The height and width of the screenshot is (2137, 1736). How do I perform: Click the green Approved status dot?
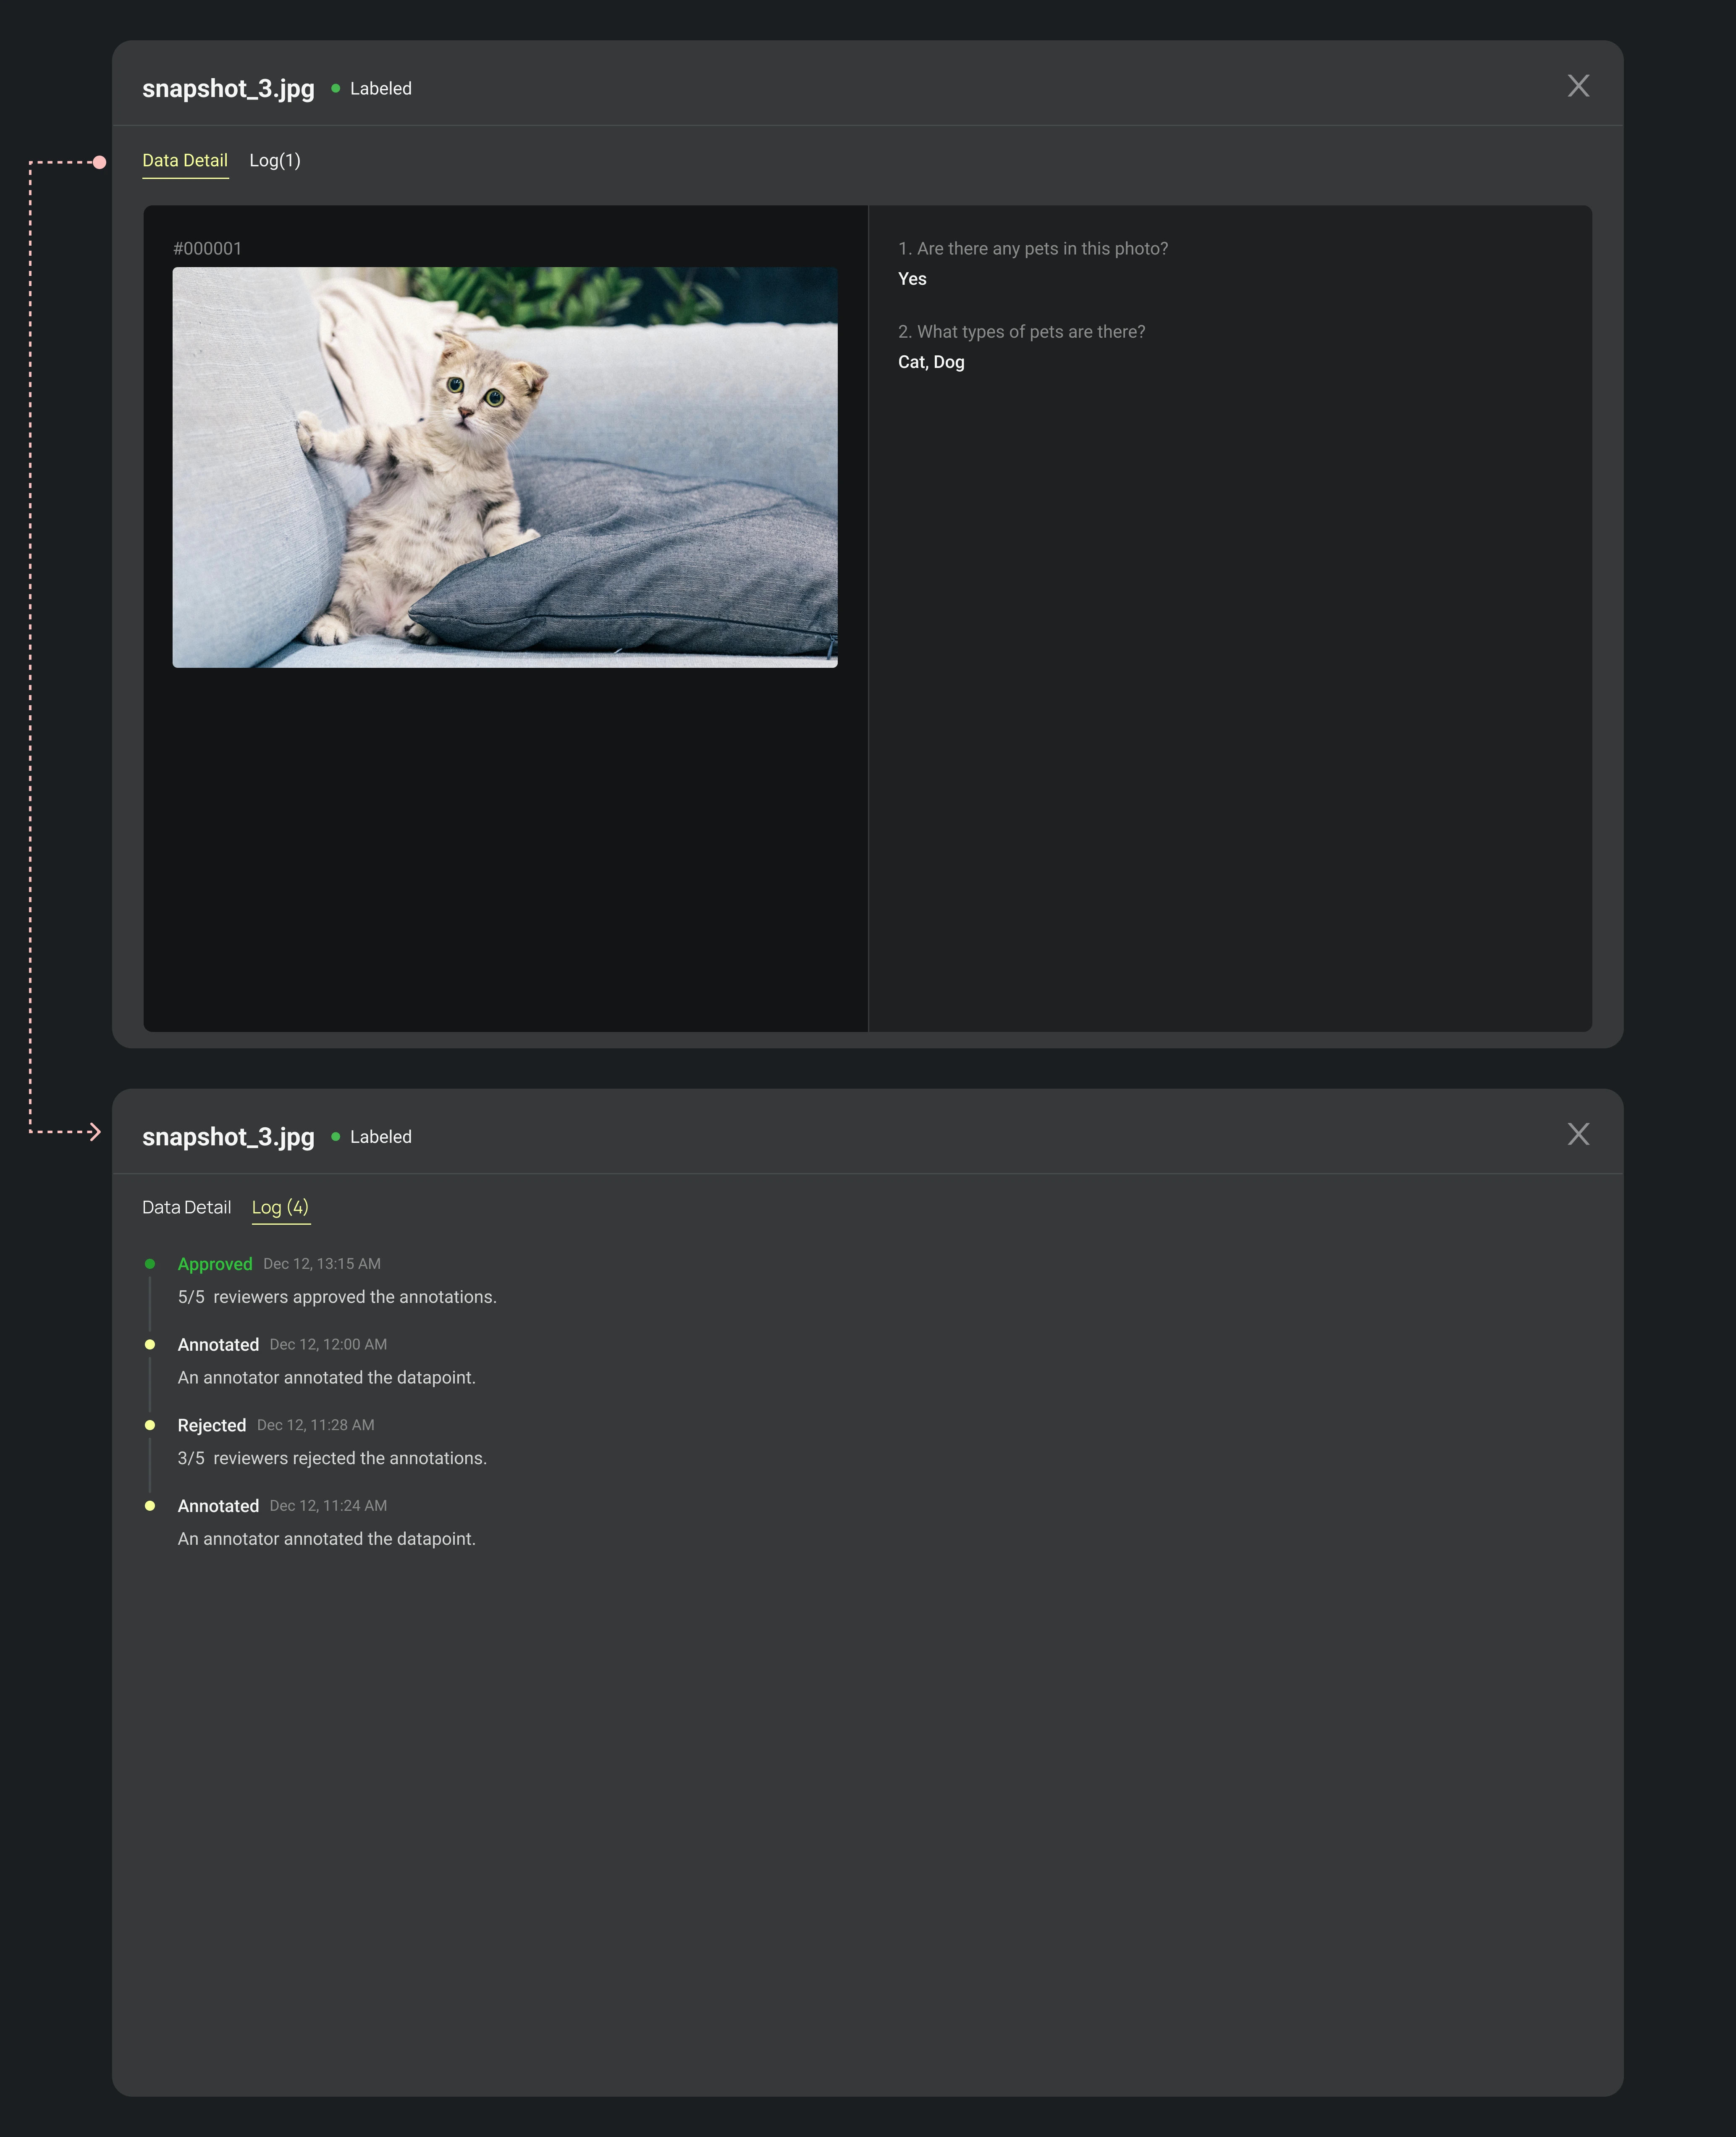150,1264
